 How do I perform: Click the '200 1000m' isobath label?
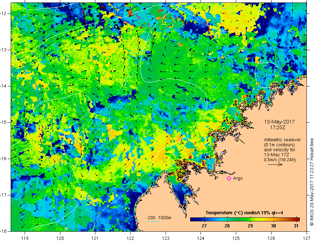point(159,218)
